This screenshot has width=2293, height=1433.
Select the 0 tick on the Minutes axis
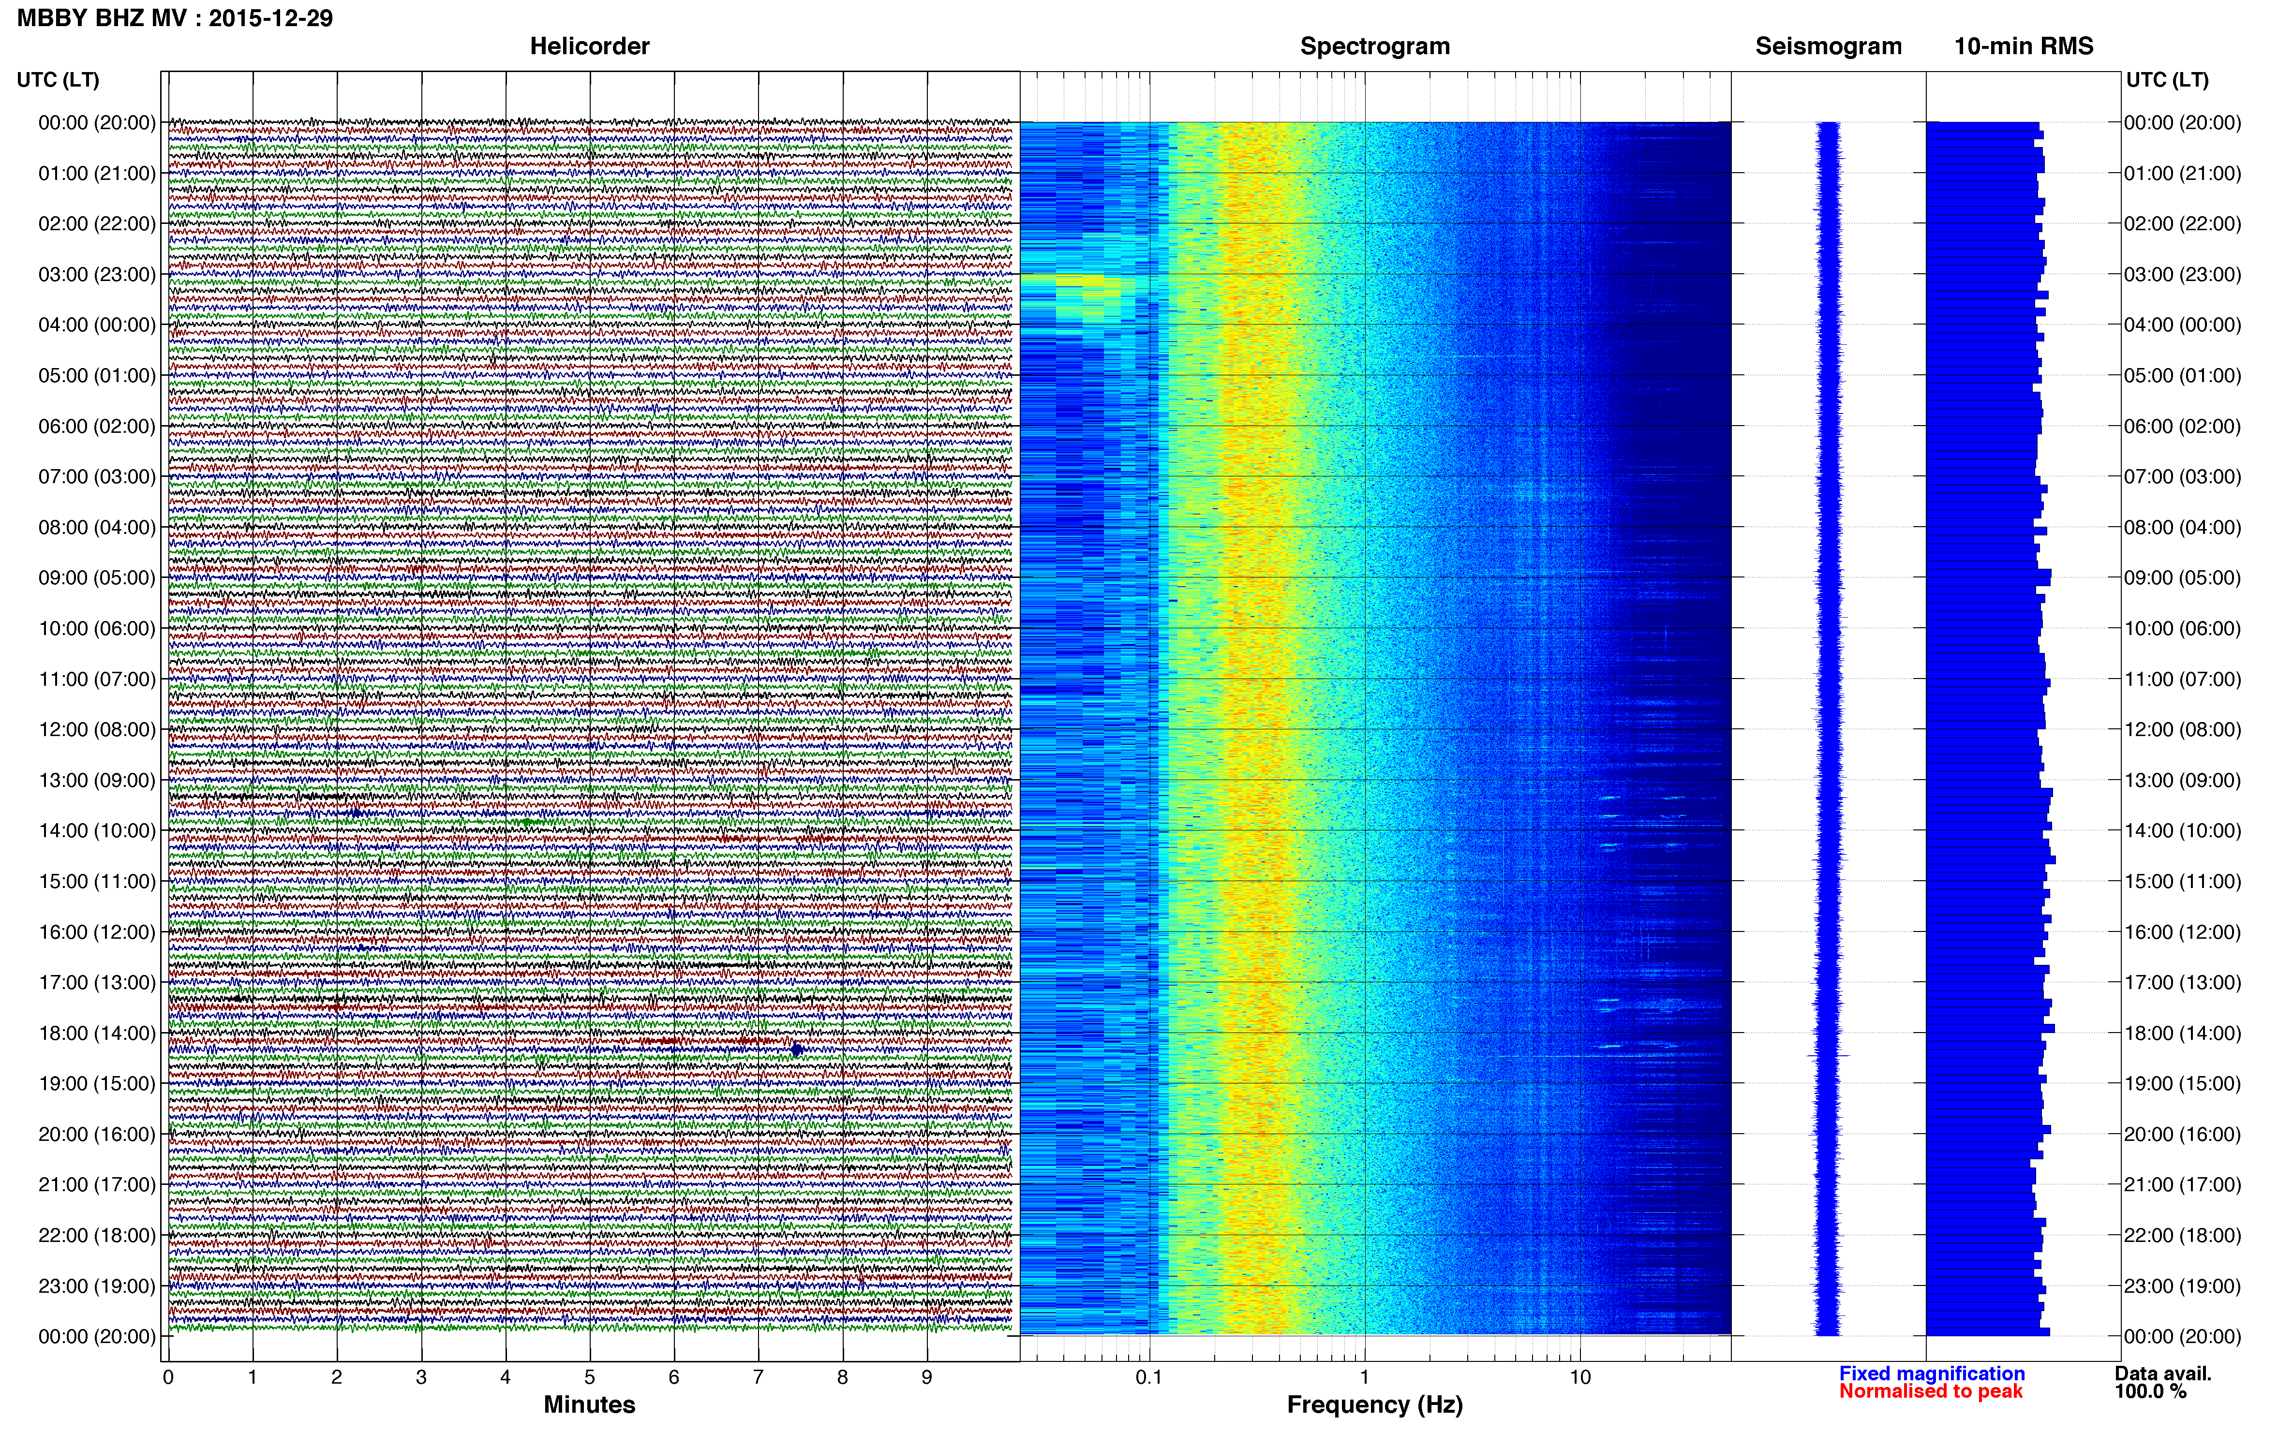(x=168, y=1378)
